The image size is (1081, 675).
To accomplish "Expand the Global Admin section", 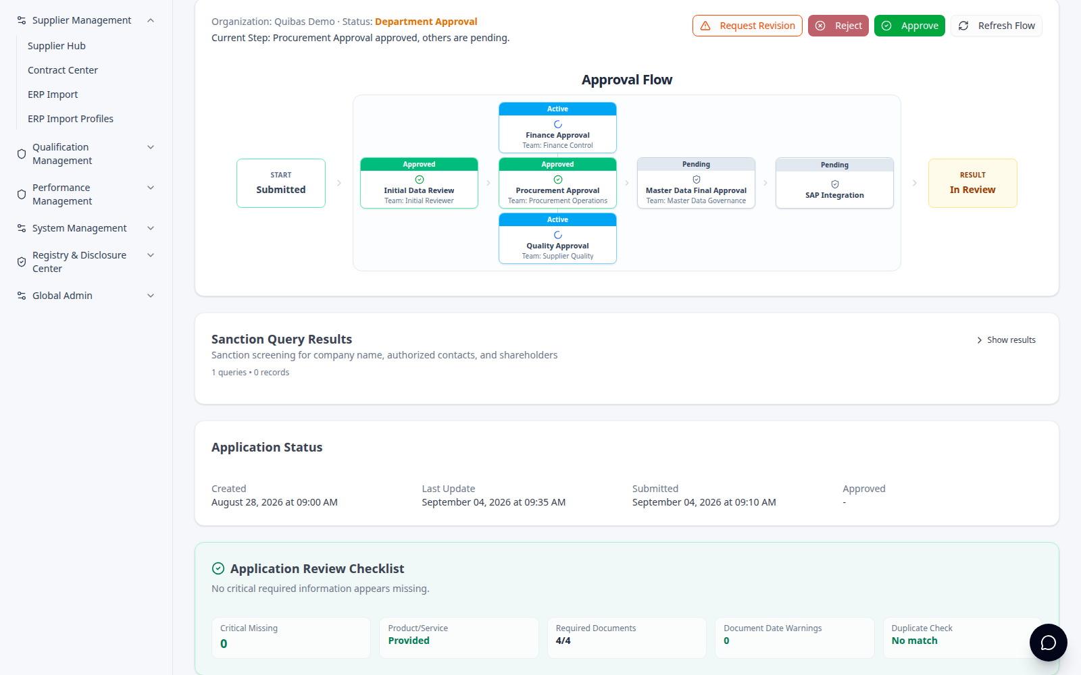I will (x=151, y=296).
